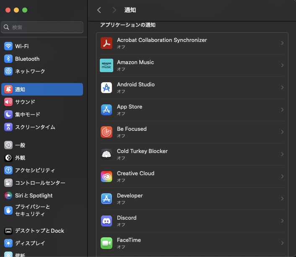Expand Amazon Music row chevron

[x=282, y=65]
